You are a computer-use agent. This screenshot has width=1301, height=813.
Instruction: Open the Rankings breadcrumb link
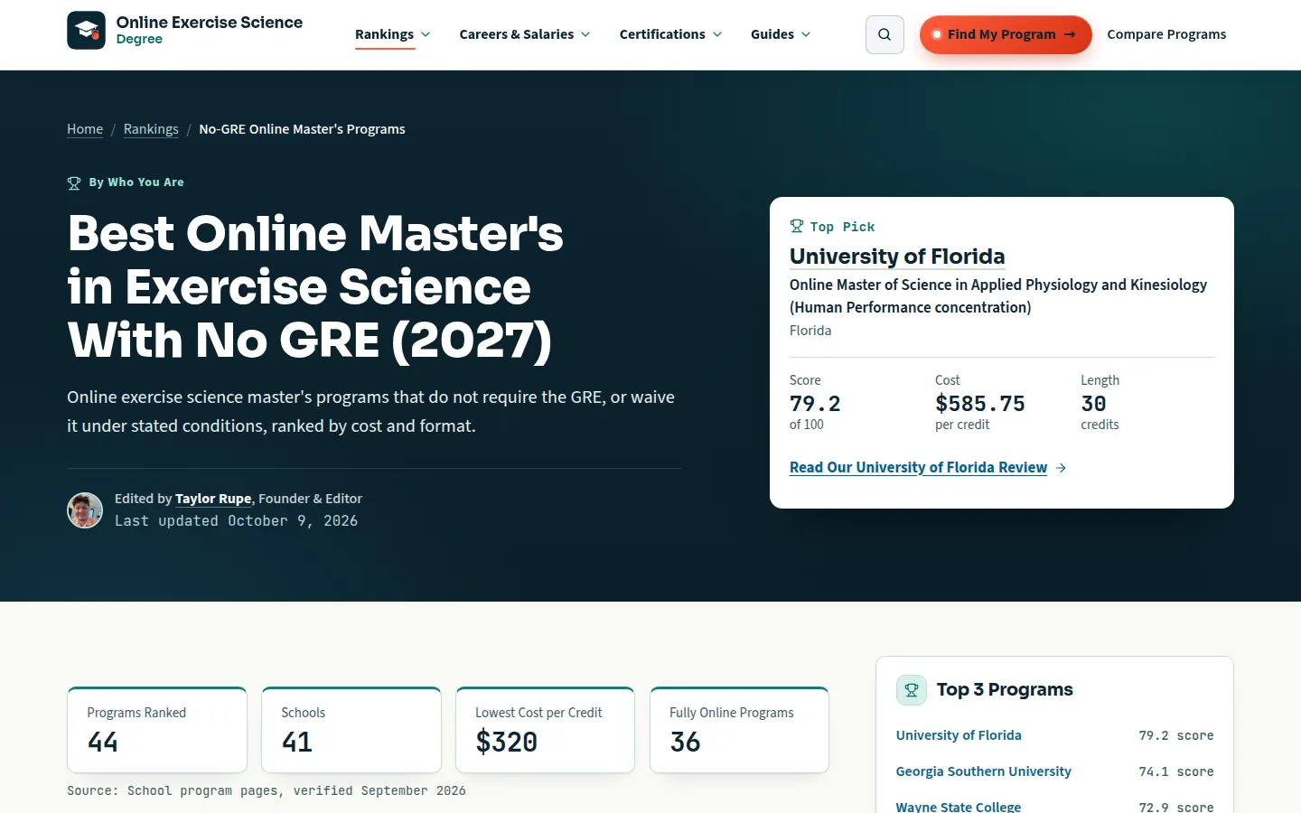coord(151,129)
